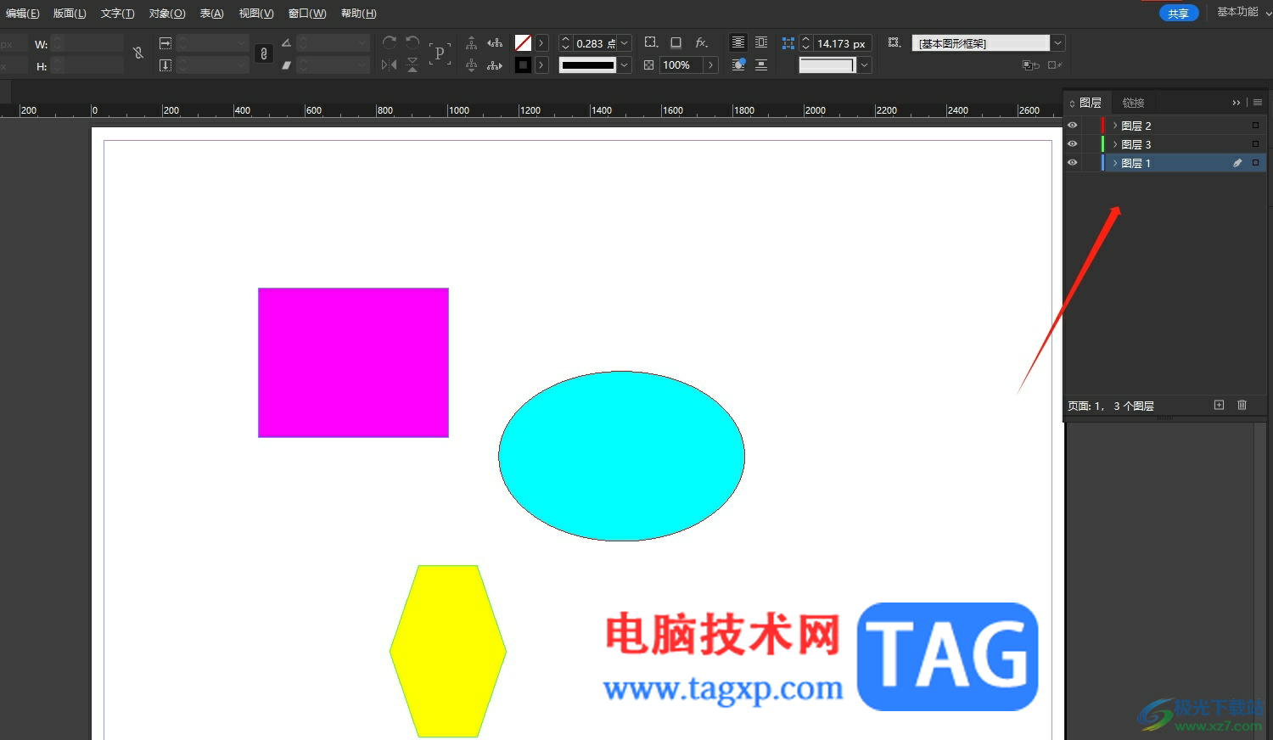This screenshot has height=740, width=1273.
Task: Select the 图层 panel tab
Action: pos(1090,103)
